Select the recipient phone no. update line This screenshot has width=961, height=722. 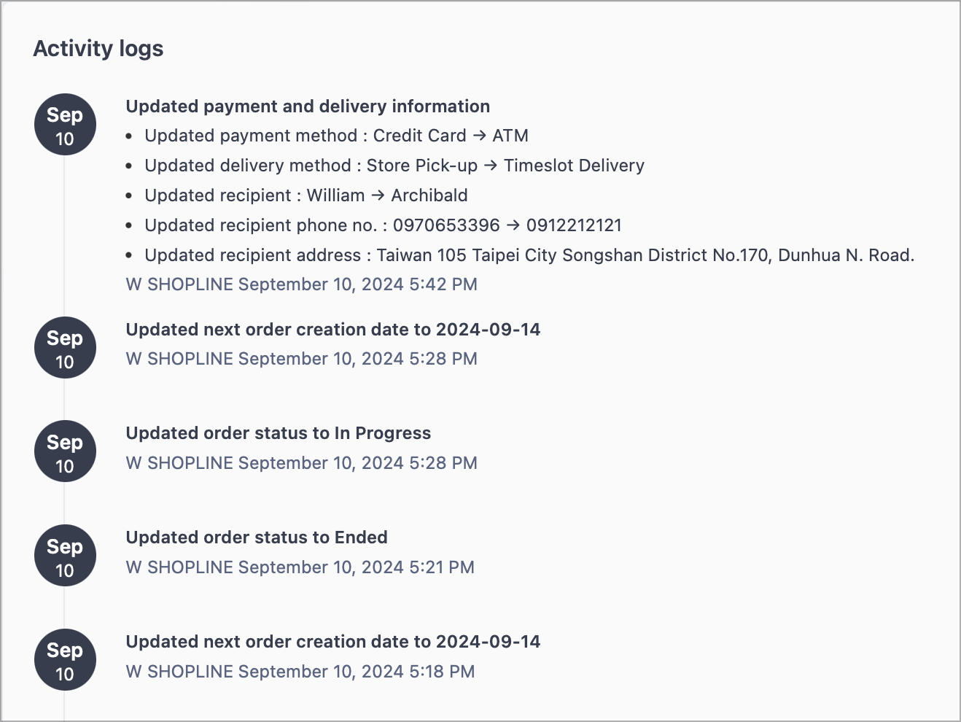tap(384, 225)
